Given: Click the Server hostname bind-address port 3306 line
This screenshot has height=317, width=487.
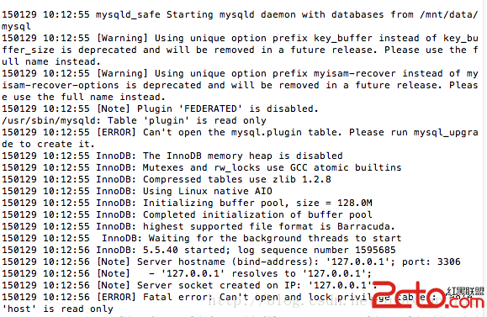Looking at the screenshot, I should (x=230, y=262).
